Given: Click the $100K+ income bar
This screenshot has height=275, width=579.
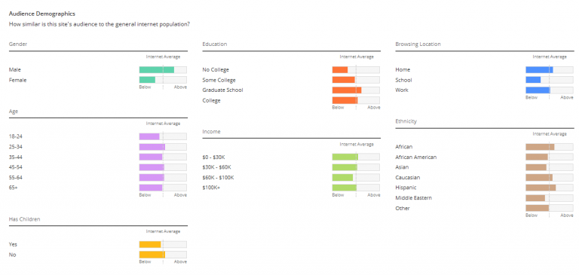Looking at the screenshot, I should pyautogui.click(x=356, y=188).
